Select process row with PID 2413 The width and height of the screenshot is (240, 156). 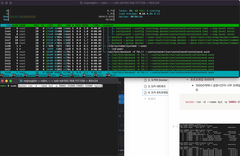pos(120,58)
